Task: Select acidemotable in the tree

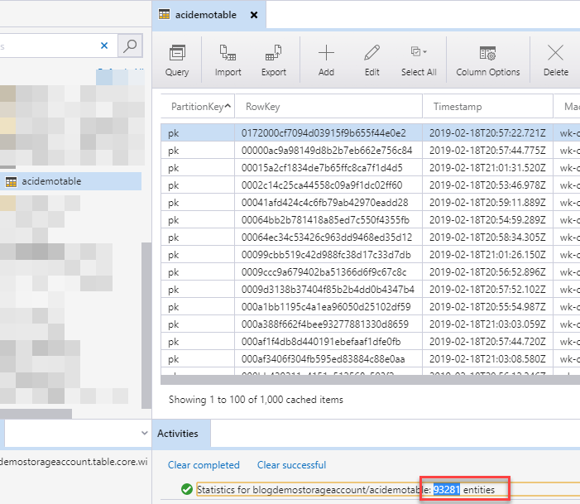Action: click(51, 181)
